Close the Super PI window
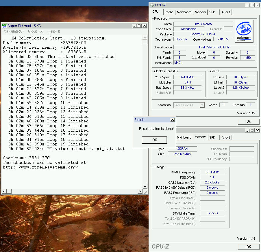The height and width of the screenshot is (252, 261). coord(145,26)
